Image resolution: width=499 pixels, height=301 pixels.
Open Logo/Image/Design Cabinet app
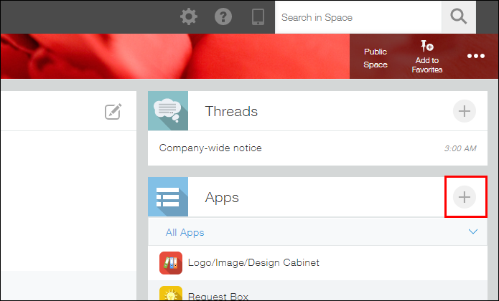point(253,262)
